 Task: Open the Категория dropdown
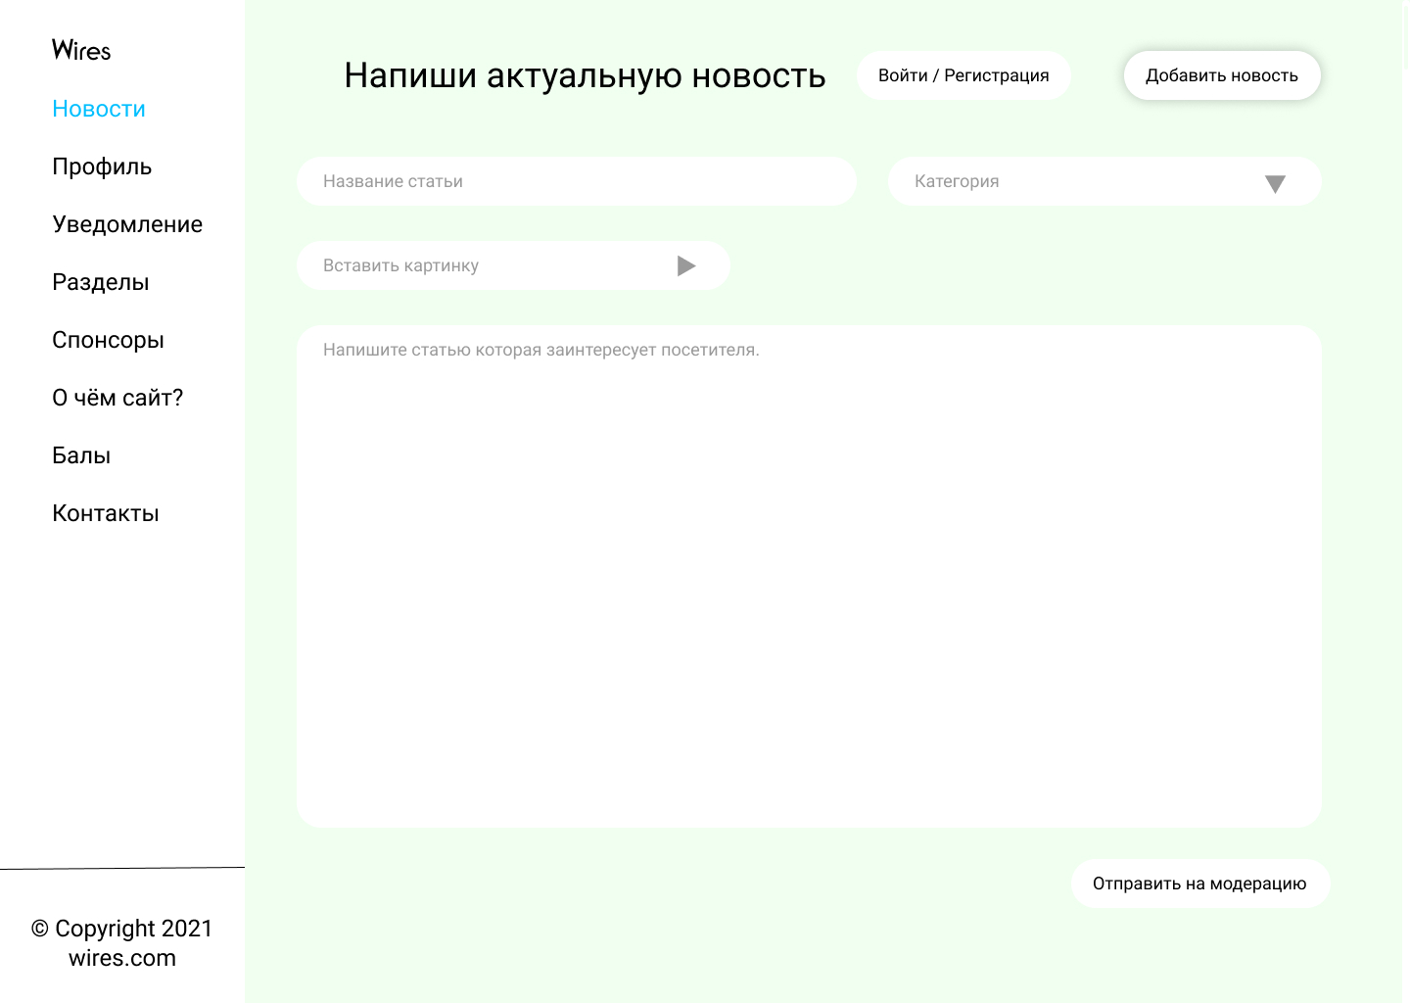(1104, 181)
